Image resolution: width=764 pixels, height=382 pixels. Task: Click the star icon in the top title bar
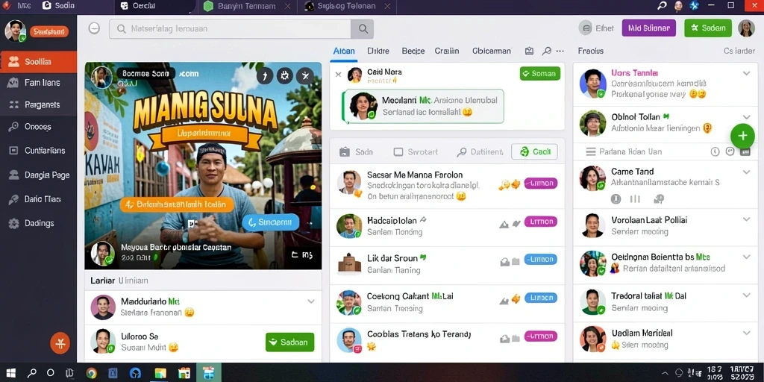coord(695,6)
